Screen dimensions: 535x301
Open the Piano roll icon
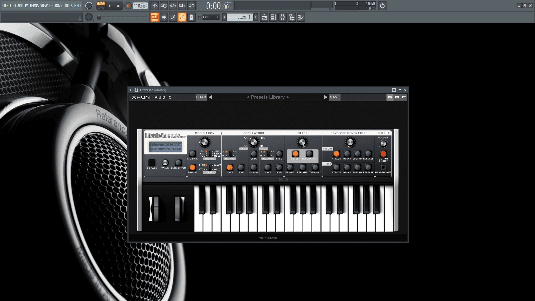tap(301, 17)
